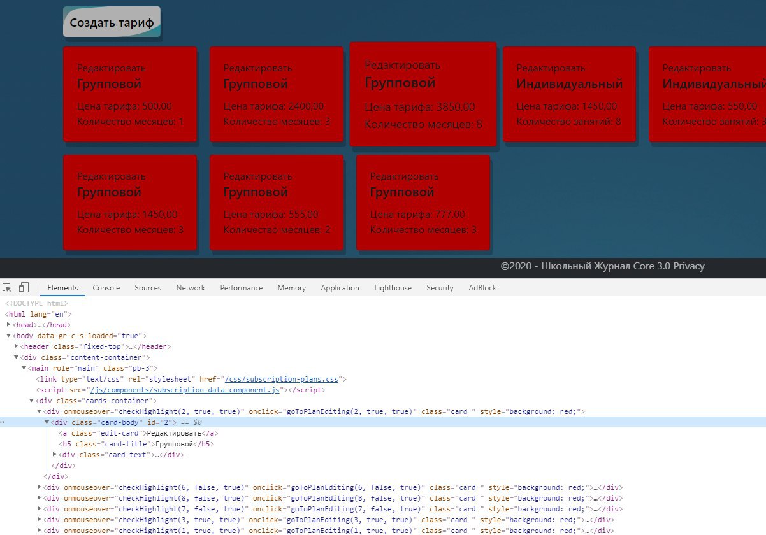
Task: Toggle the device toolbar icon
Action: [x=24, y=288]
